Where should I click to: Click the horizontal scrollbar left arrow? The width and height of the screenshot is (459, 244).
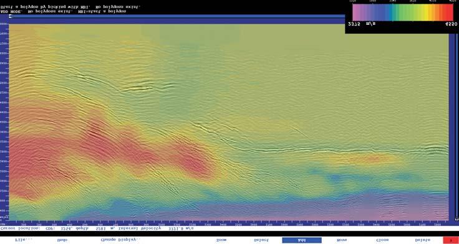[x=11, y=16]
